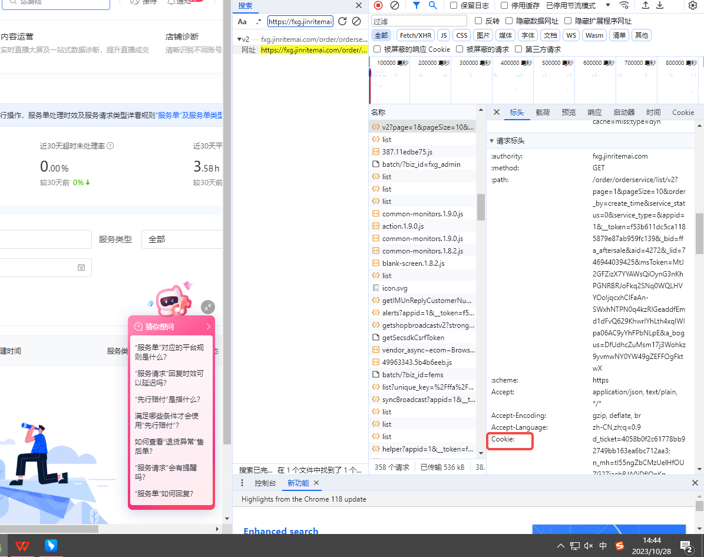Open WPS Office from taskbar
The image size is (704, 557).
pyautogui.click(x=22, y=546)
